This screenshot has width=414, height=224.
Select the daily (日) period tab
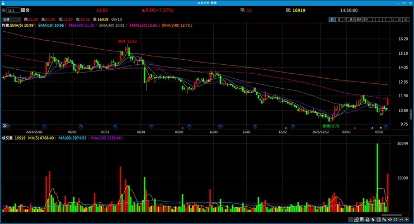(x=332, y=20)
